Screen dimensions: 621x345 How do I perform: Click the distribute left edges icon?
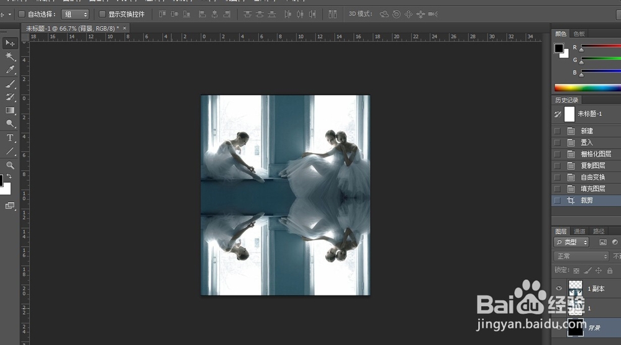tap(288, 14)
